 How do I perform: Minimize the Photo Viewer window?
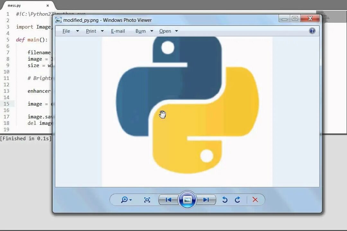pos(284,19)
